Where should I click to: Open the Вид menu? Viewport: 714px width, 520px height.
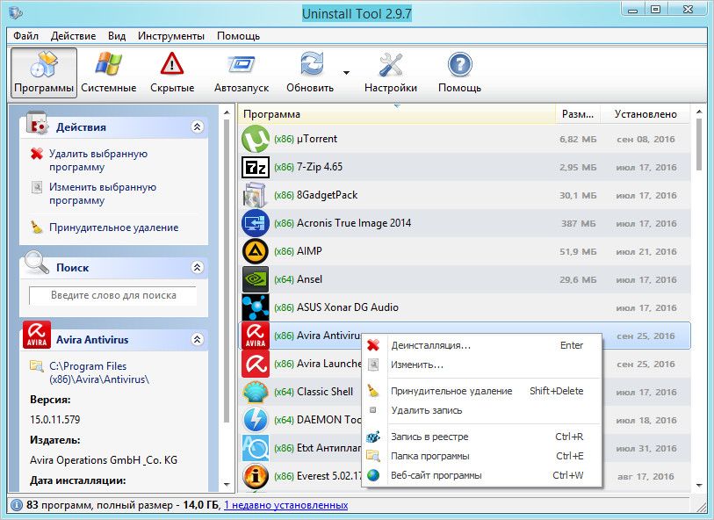point(117,36)
